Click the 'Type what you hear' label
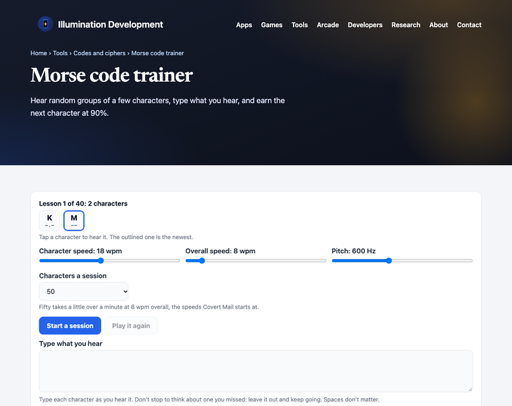Viewport: 512px width, 406px height. (x=70, y=343)
